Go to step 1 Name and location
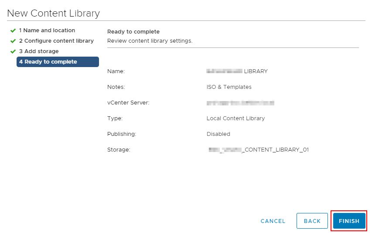The image size is (372, 233). pyautogui.click(x=47, y=30)
